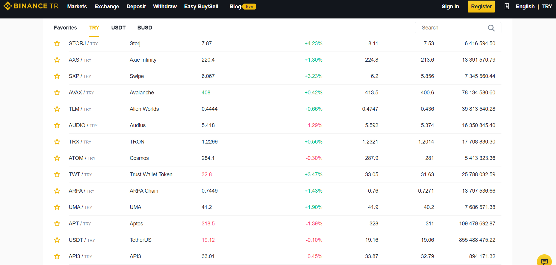Click USDT last price 19.12

208,240
